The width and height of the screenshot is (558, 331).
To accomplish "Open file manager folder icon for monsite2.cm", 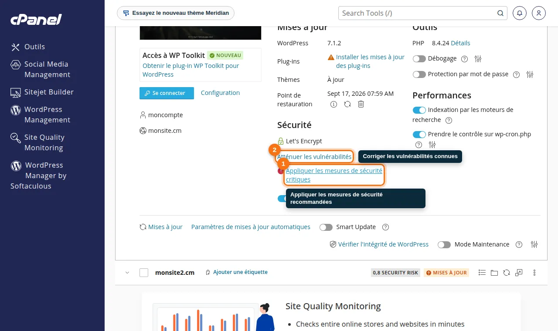I will pyautogui.click(x=494, y=273).
